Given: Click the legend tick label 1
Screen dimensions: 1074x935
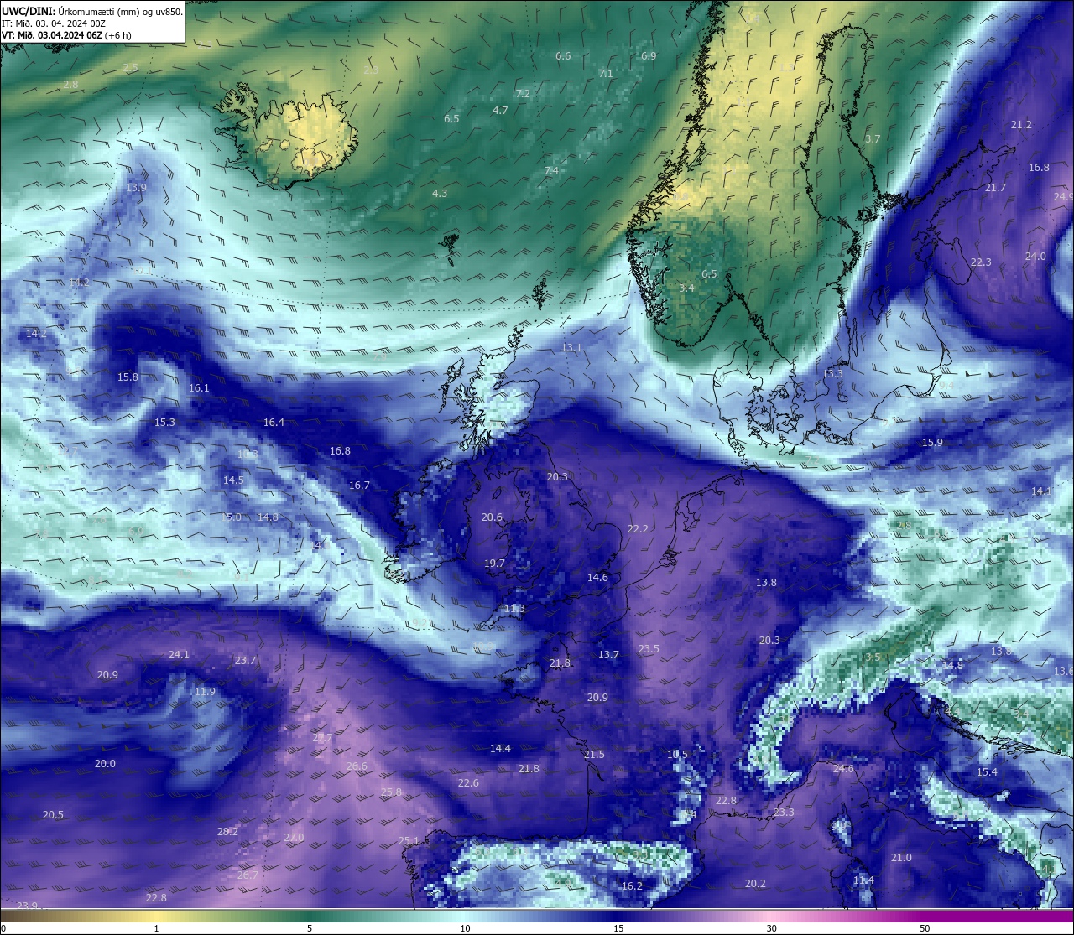Looking at the screenshot, I should (156, 928).
